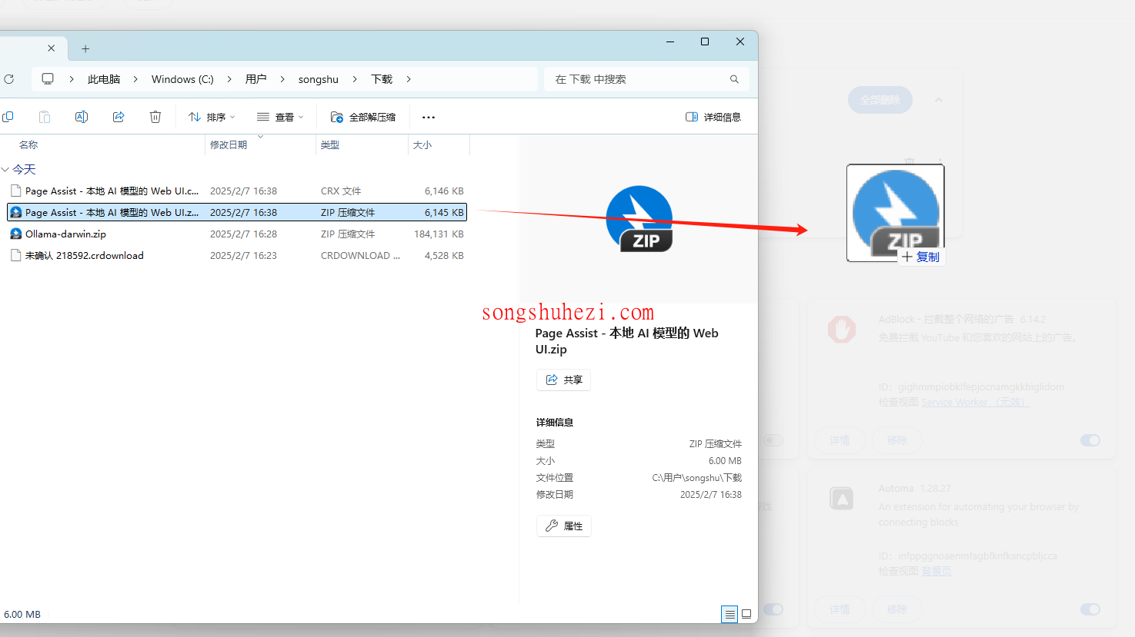Click the share icon in the Explorer toolbar
The height and width of the screenshot is (637, 1135).
pyautogui.click(x=119, y=117)
